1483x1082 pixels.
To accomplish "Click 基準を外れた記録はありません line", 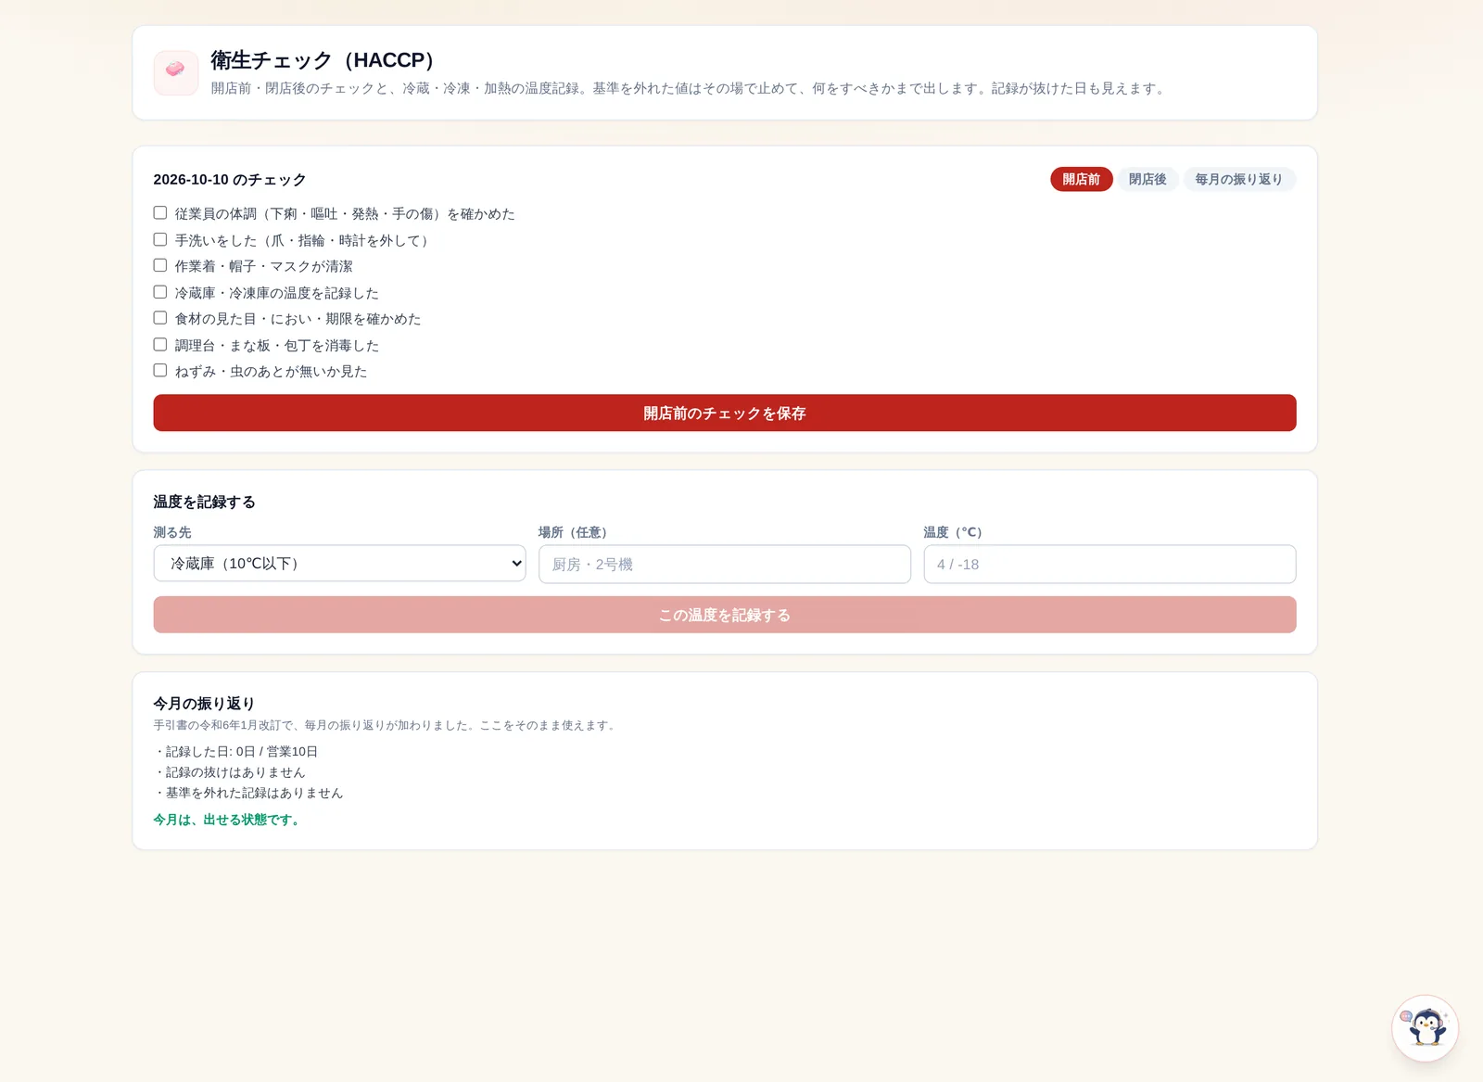I will pyautogui.click(x=248, y=793).
